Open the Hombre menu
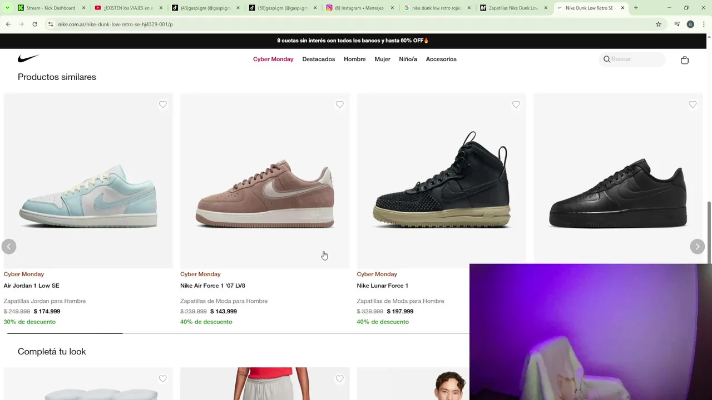Screen dimensions: 712x400 click(x=355, y=59)
